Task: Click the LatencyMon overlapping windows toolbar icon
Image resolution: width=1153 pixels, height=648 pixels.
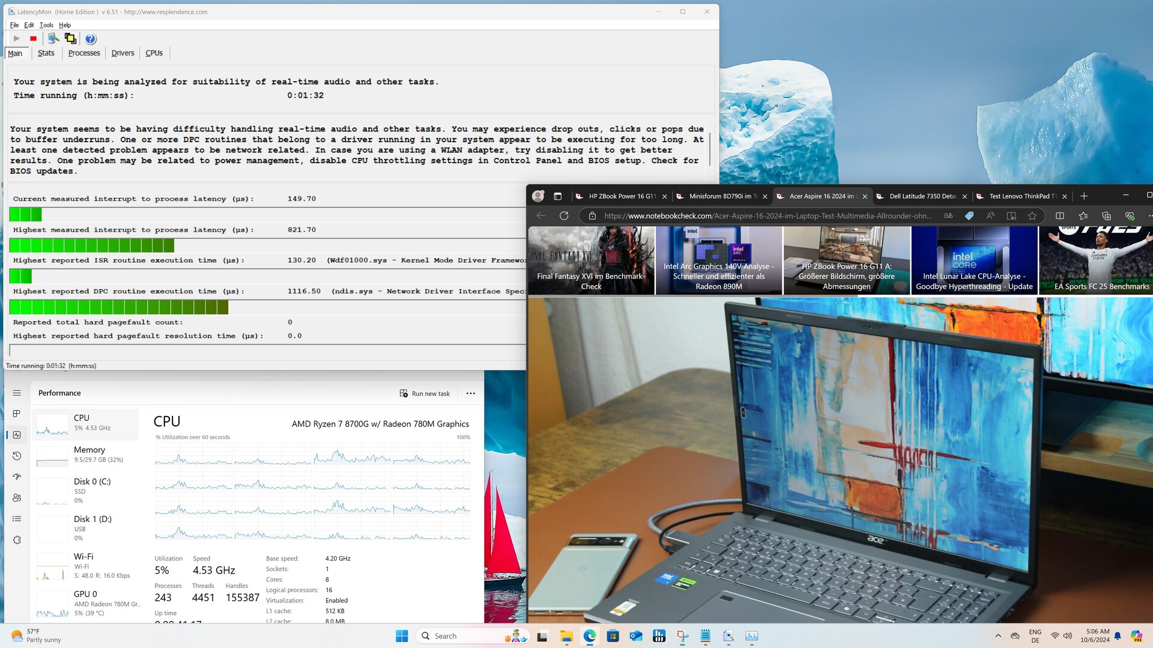Action: (x=70, y=39)
